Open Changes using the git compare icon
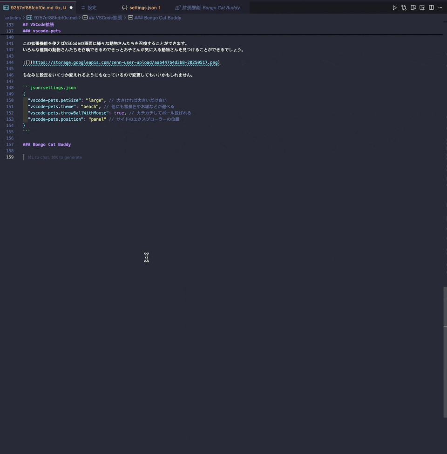The image size is (447, 454). pos(404,8)
